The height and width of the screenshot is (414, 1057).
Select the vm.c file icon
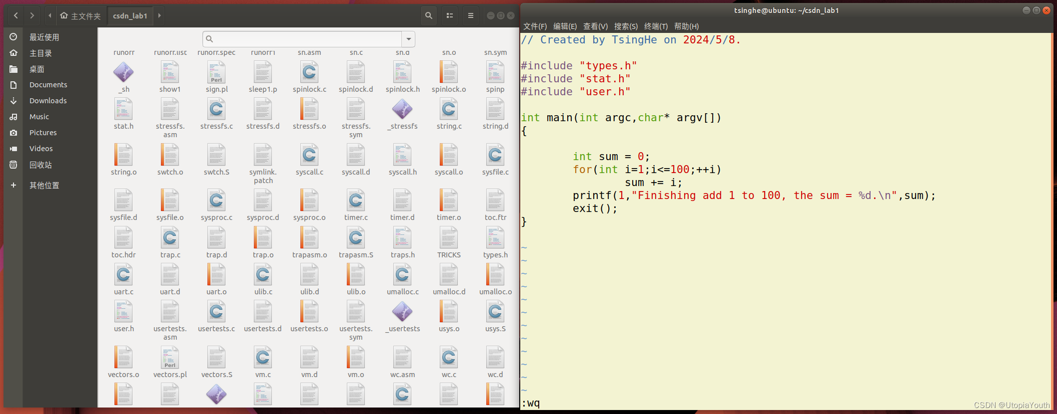pyautogui.click(x=263, y=358)
